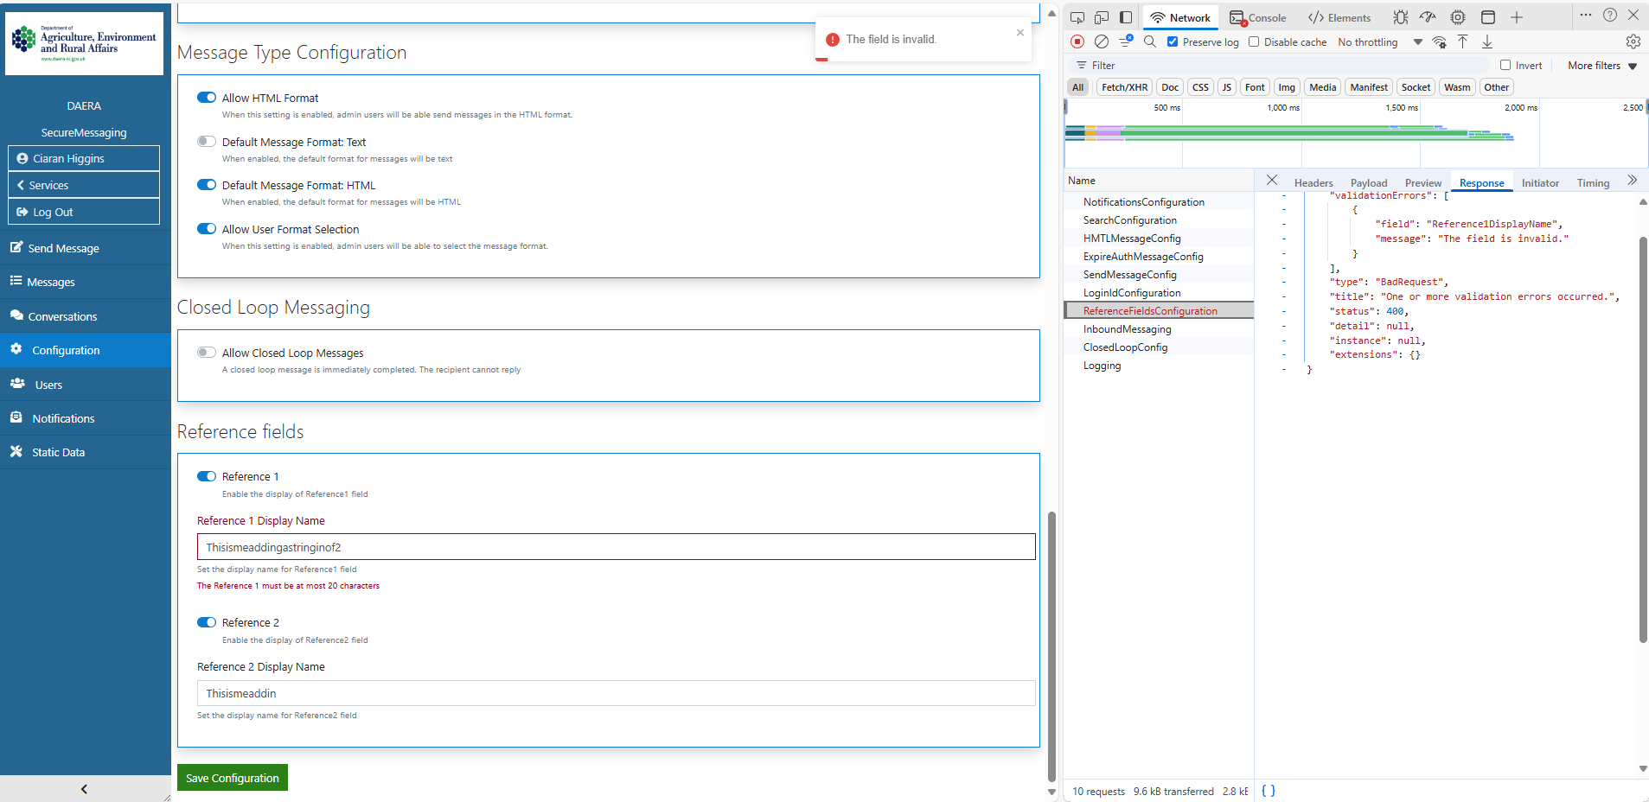This screenshot has width=1649, height=802.
Task: Open network panel settings gear
Action: [1633, 41]
